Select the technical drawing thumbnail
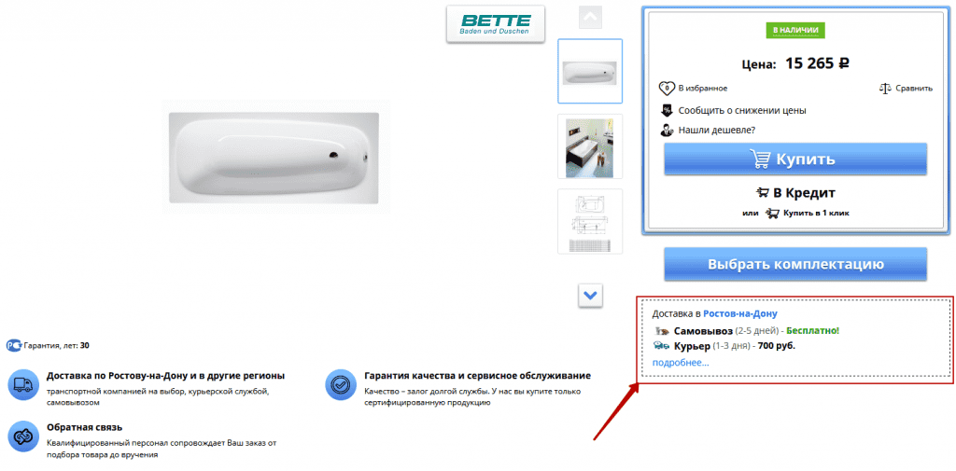 590,222
